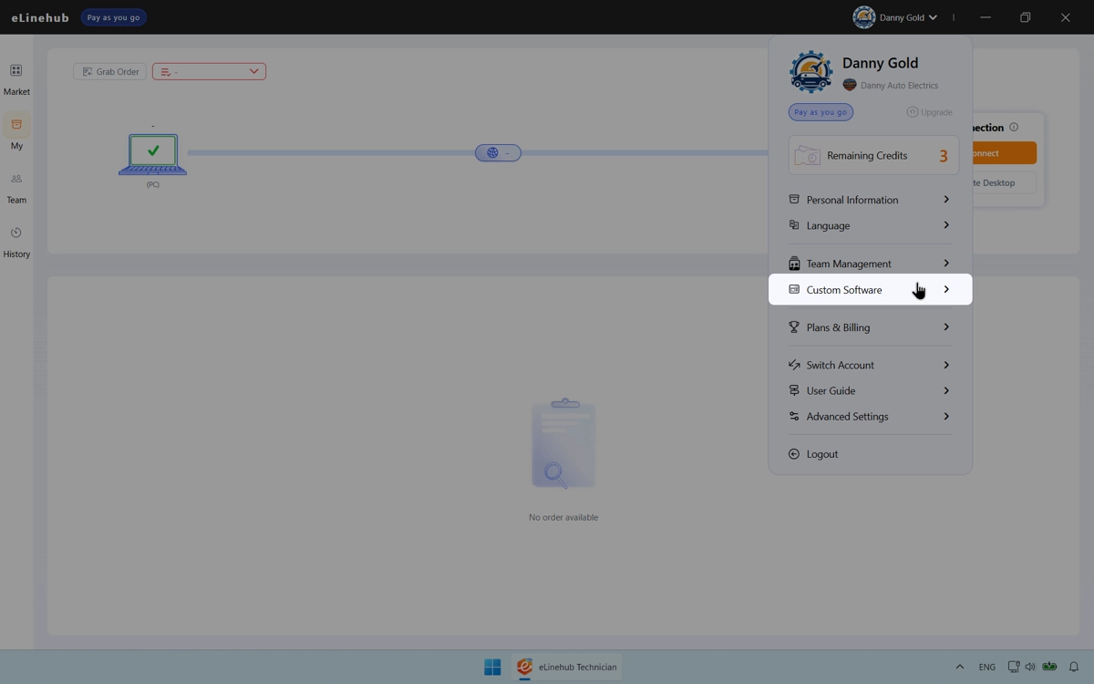Click the Upgrade link
This screenshot has height=684, width=1094.
click(x=929, y=112)
